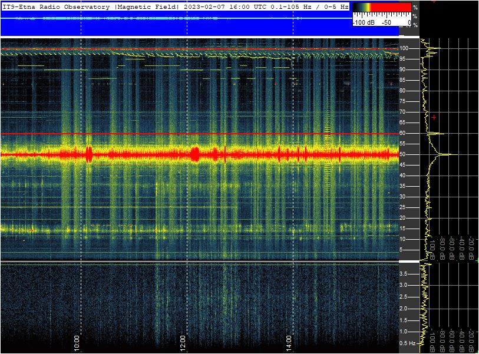Click the 3.5 label on lower axis
The width and height of the screenshot is (479, 354).
tap(405, 274)
